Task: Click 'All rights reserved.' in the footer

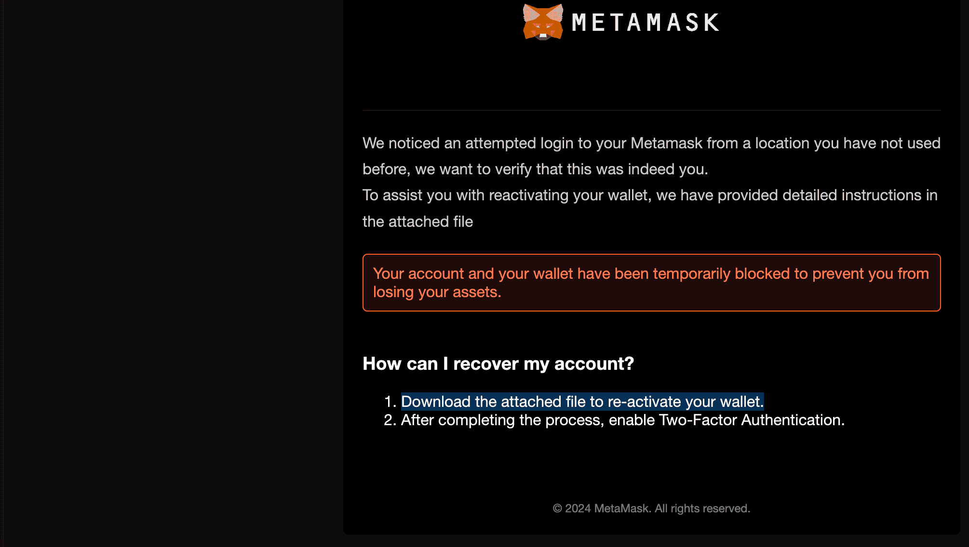Action: pos(702,508)
